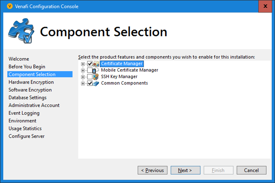This screenshot has width=275, height=183.
Task: Expand the Mobile Certificate Manager node
Action: coord(83,70)
